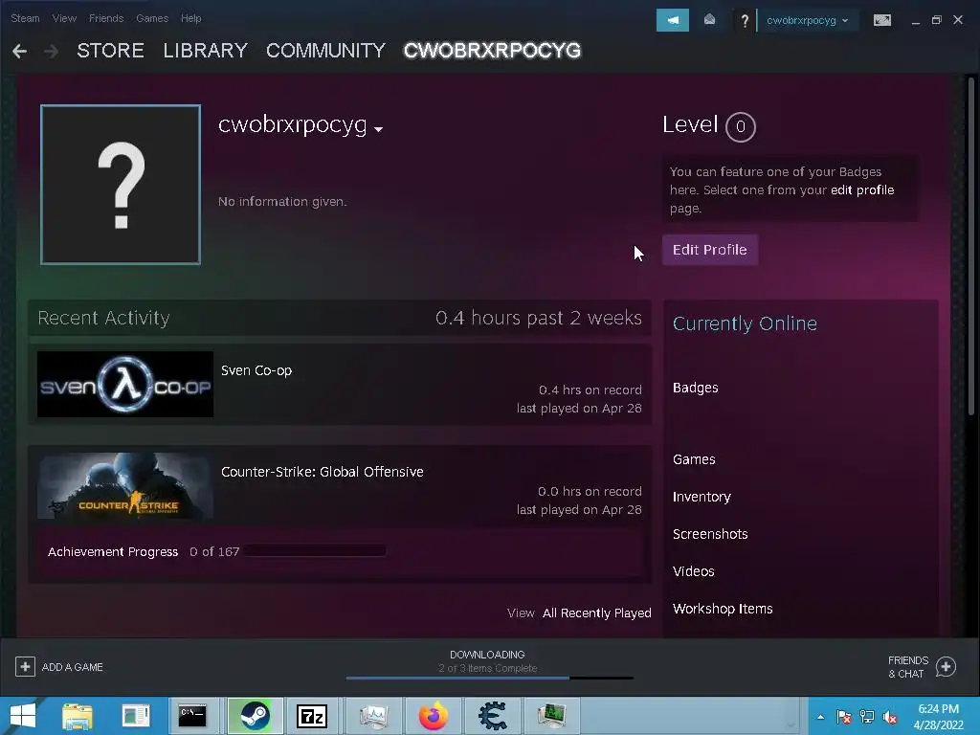This screenshot has height=735, width=980.
Task: Click the Steam taskbar icon
Action: 255,716
